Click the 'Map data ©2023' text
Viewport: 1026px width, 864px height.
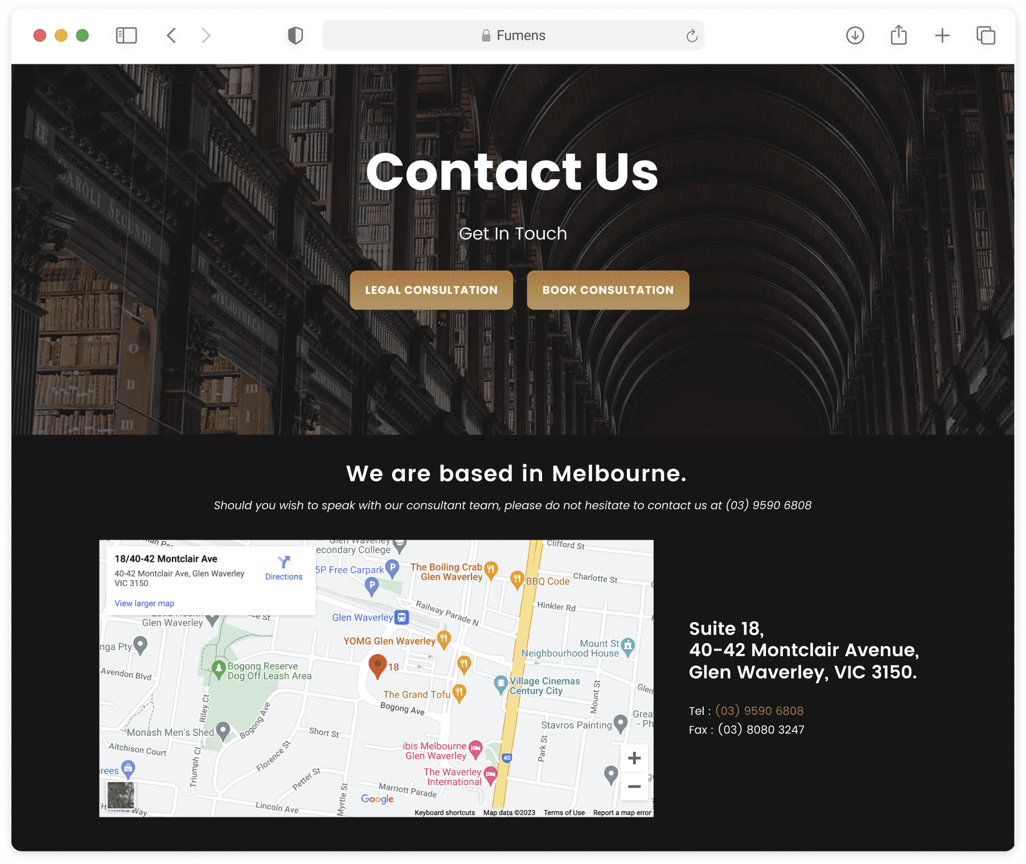tap(509, 813)
